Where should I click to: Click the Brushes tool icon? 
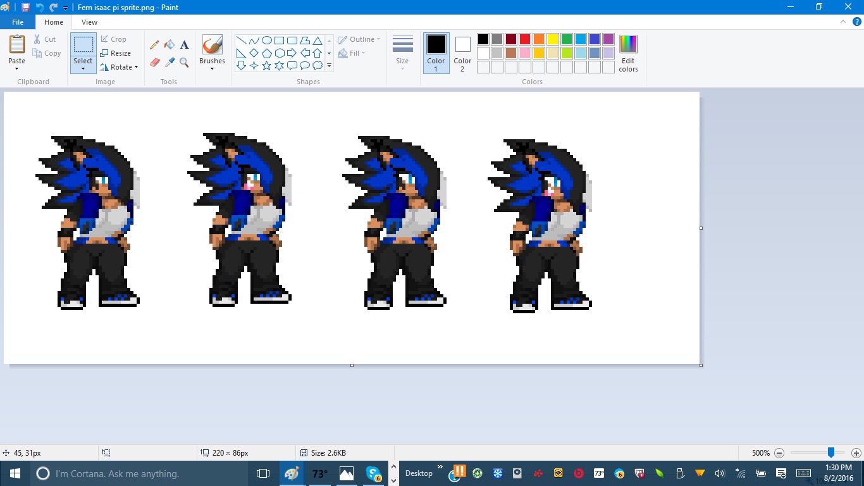click(x=212, y=45)
